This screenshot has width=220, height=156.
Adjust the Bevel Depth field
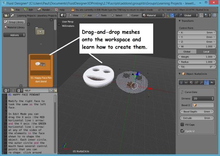click(197, 111)
